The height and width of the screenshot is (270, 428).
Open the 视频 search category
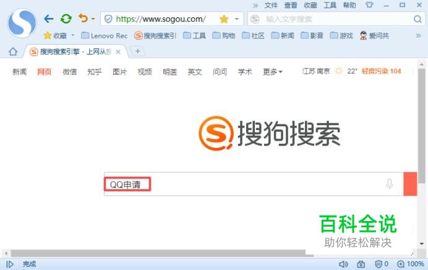click(x=145, y=72)
